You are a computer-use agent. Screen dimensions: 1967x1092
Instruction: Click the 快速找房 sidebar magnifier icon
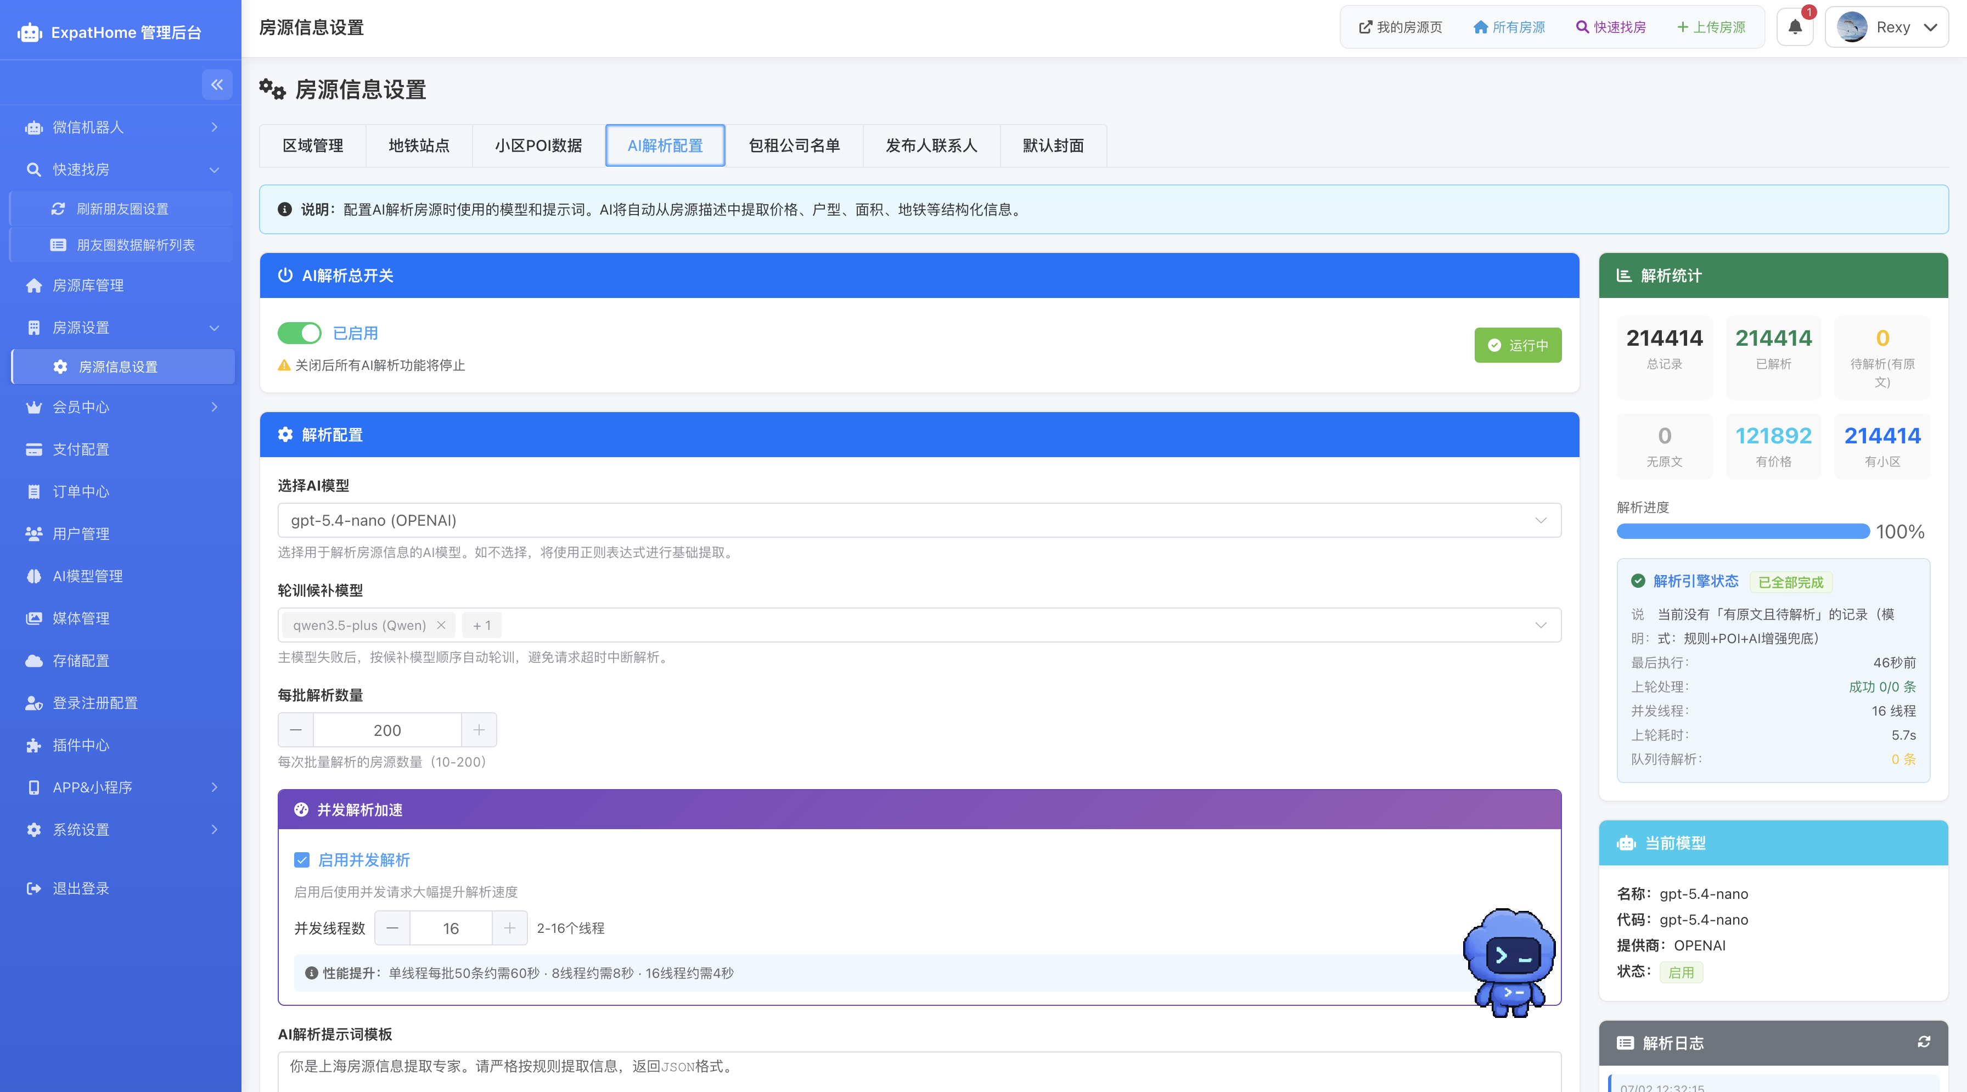pyautogui.click(x=33, y=170)
